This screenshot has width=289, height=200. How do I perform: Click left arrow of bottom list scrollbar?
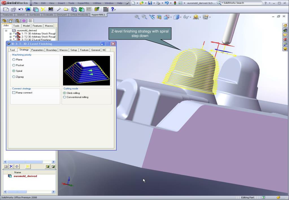[5, 192]
